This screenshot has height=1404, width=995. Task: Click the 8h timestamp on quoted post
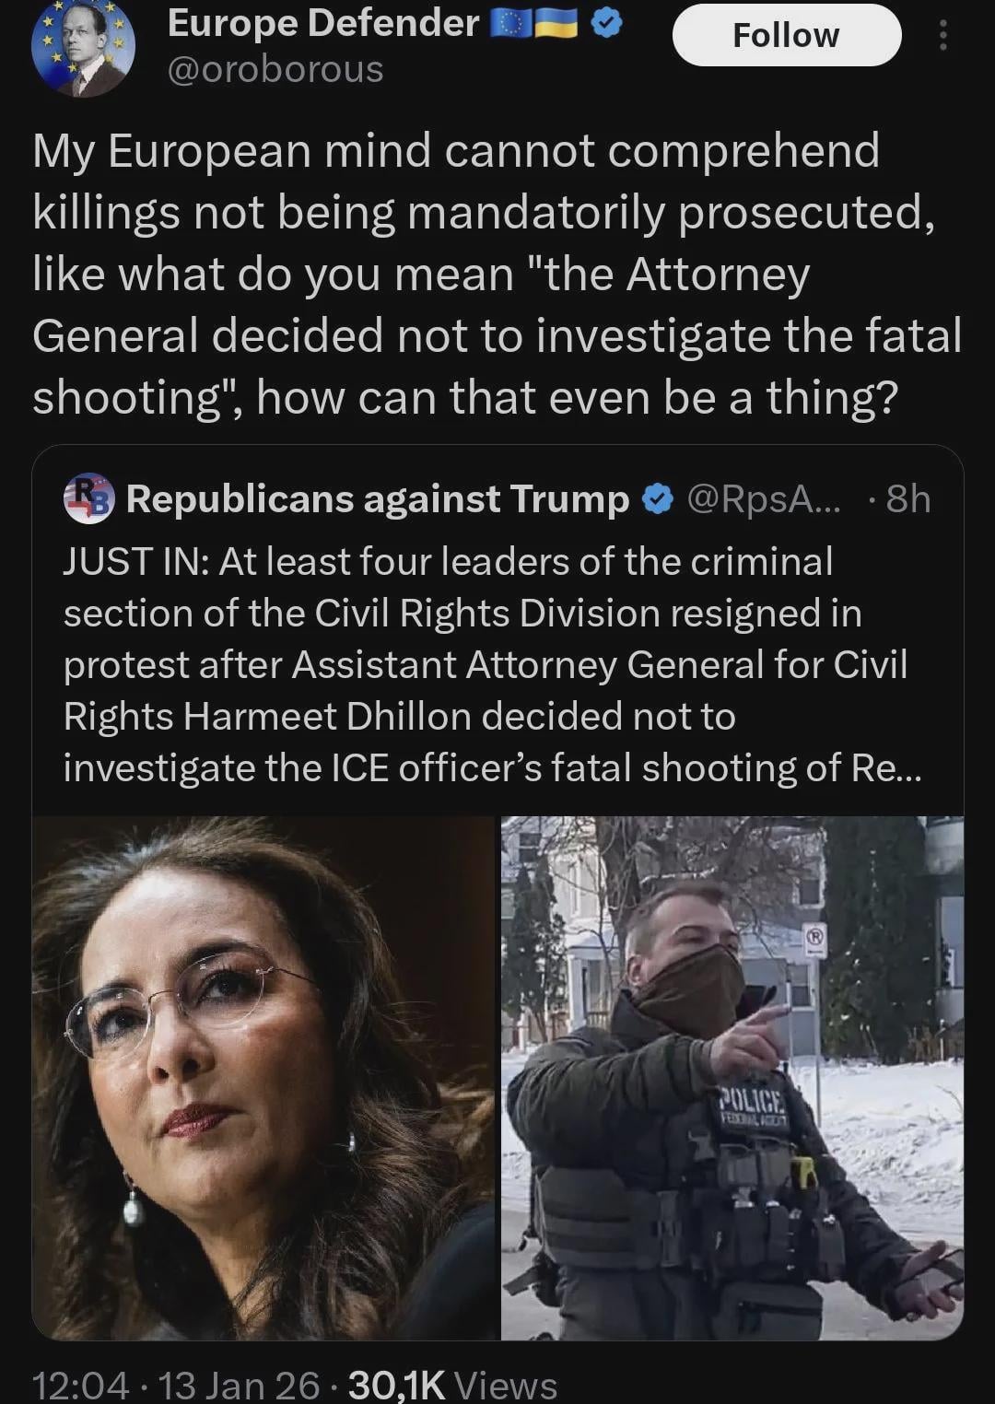pos(907,499)
